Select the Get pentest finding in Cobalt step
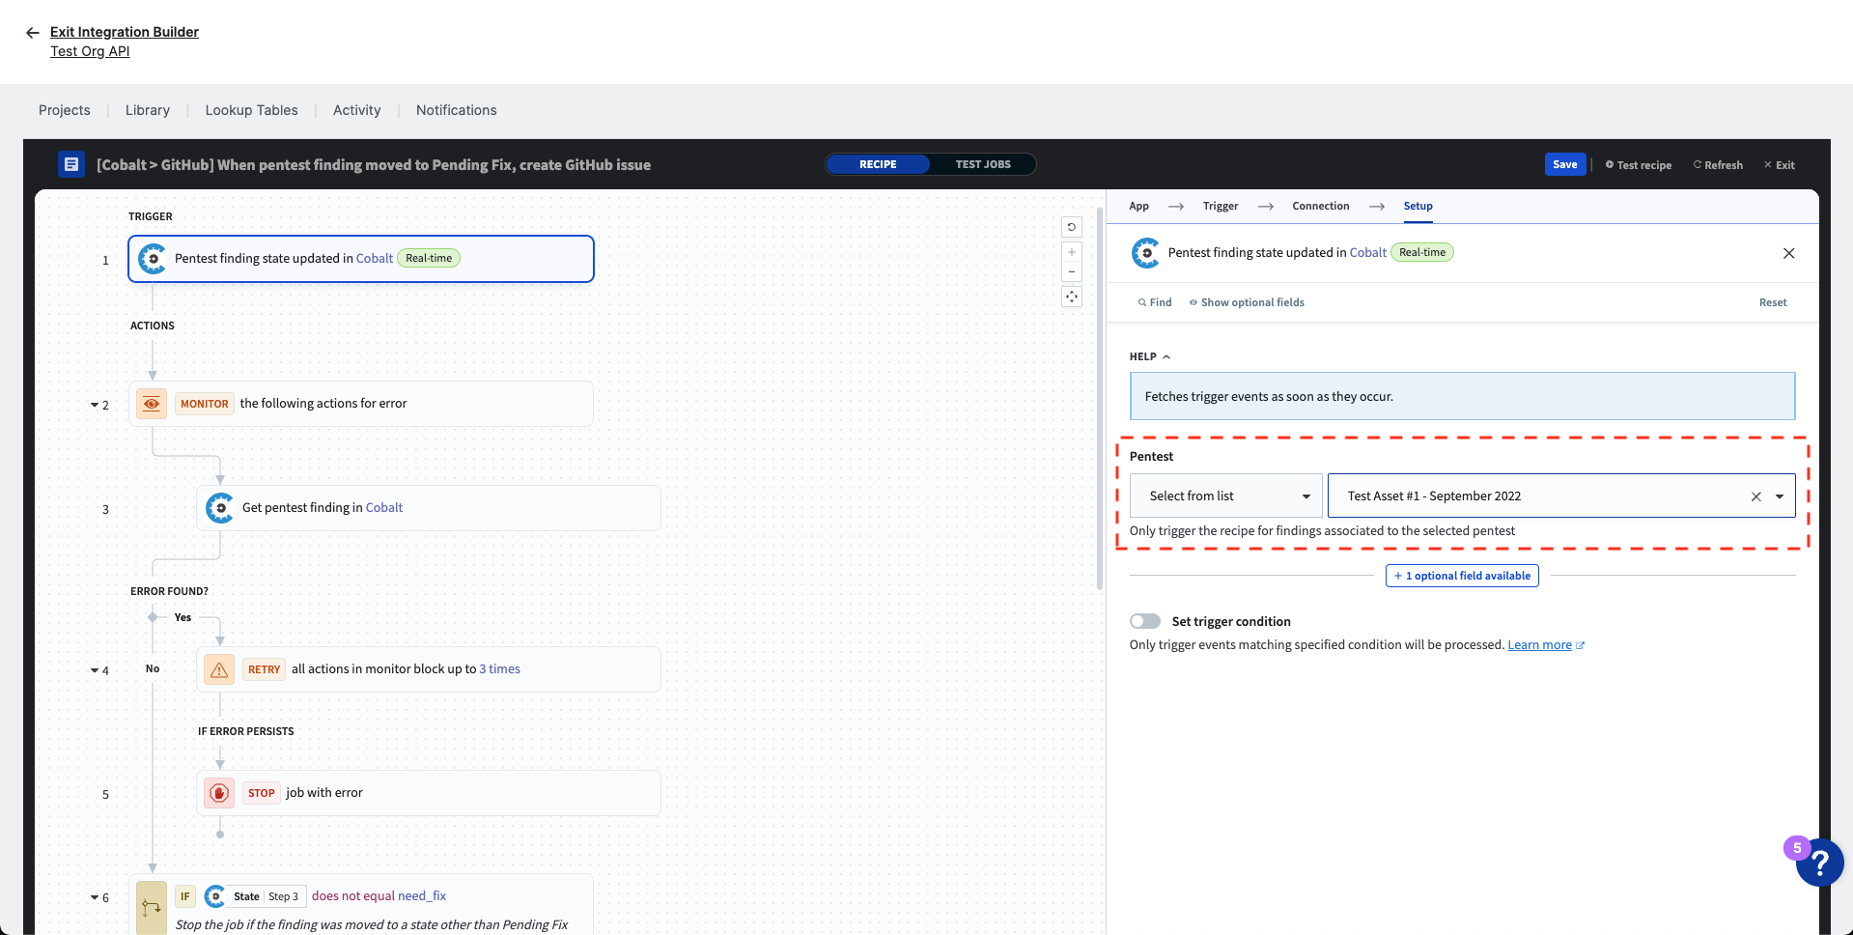This screenshot has width=1853, height=935. click(x=429, y=508)
